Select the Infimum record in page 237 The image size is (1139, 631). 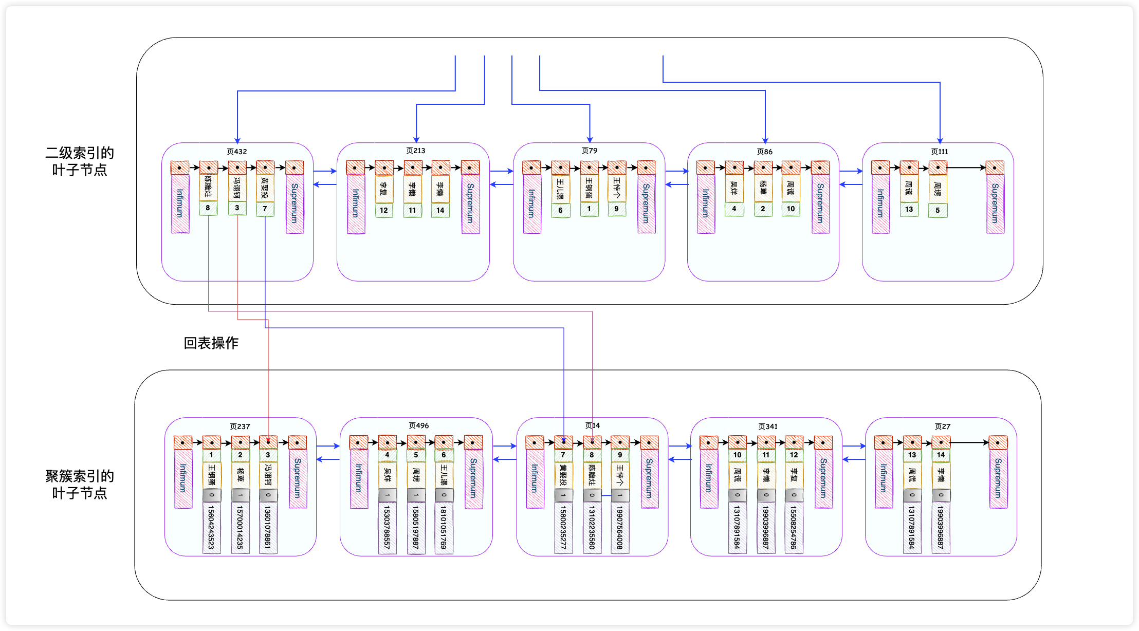[x=183, y=479]
